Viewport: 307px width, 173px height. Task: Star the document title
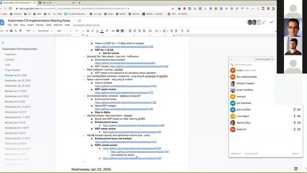[x=75, y=21]
